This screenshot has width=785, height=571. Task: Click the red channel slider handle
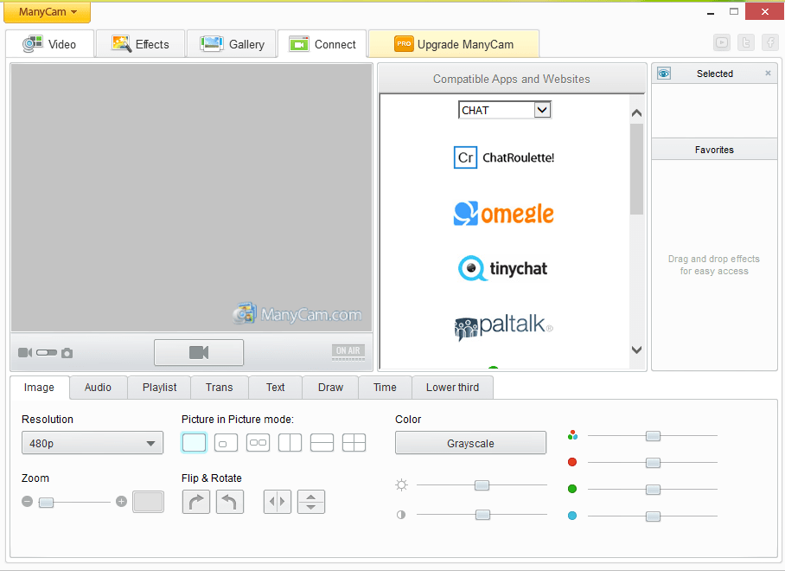click(653, 463)
